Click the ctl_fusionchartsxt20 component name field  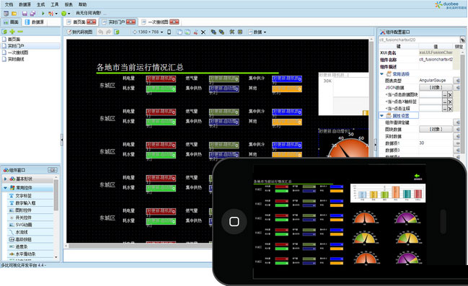419,40
